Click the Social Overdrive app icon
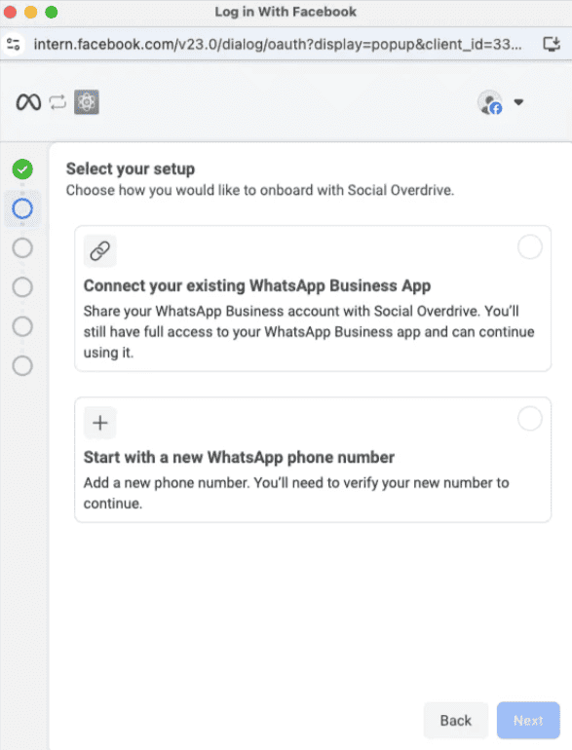This screenshot has height=750, width=572. (87, 102)
